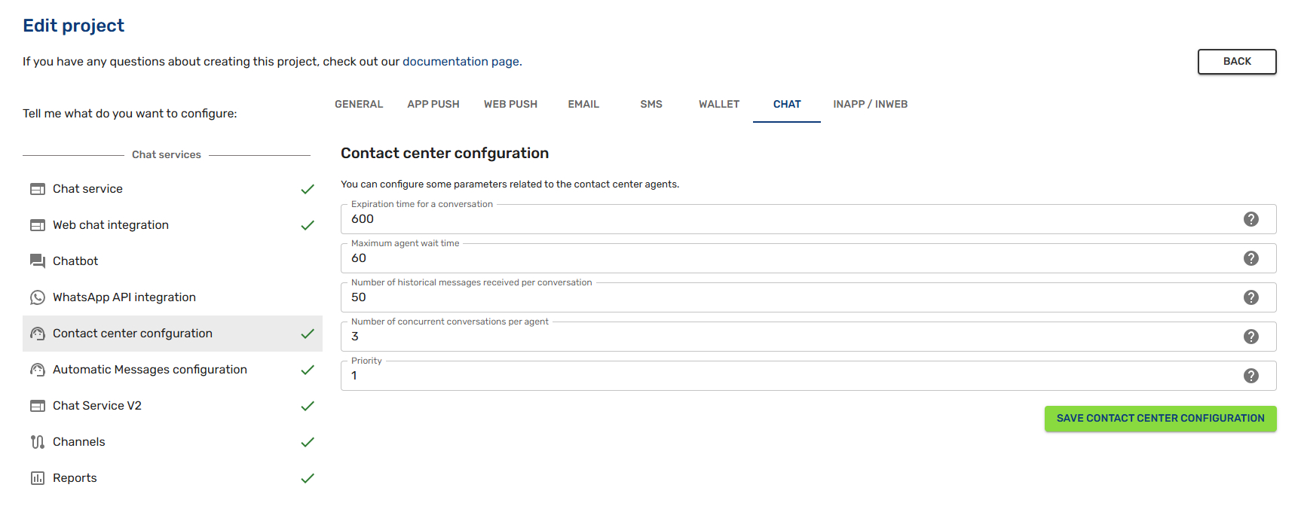The image size is (1301, 506).
Task: Click the BACK button
Action: 1237,62
